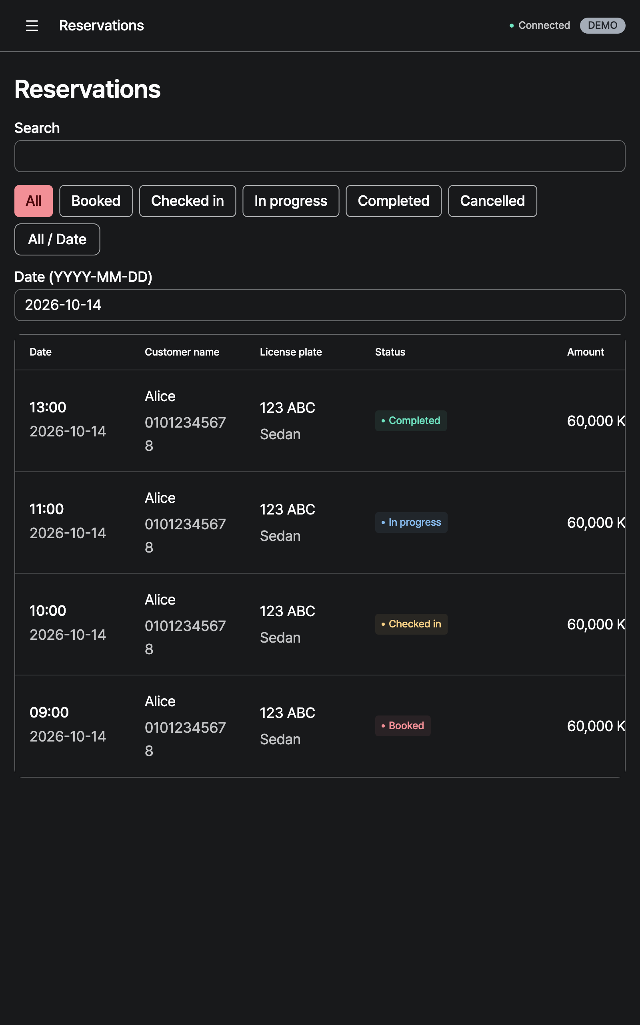Open the 11:00 reservation row
Image resolution: width=640 pixels, height=1025 pixels.
[320, 523]
